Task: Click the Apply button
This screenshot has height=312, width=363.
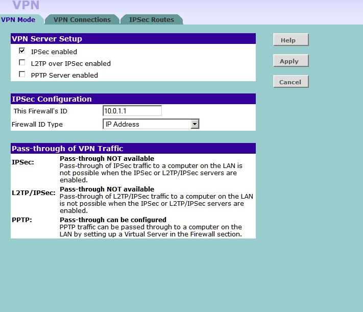Action: [x=291, y=61]
